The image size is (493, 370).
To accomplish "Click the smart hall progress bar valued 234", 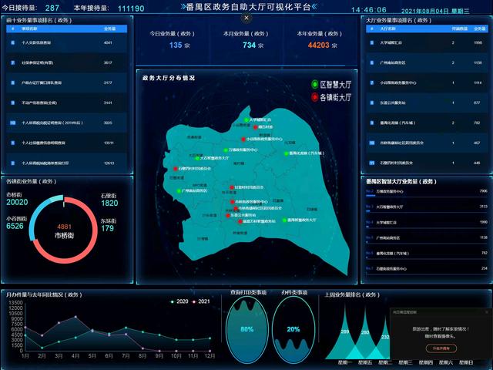I will [x=427, y=273].
